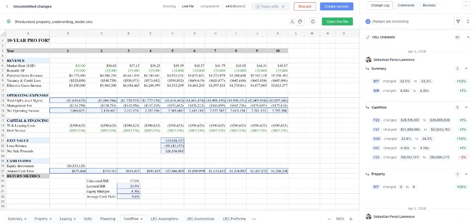Image resolution: width=473 pixels, height=223 pixels.
Task: Open the LBO_SourcesUses sheet tab
Action: coord(200,219)
